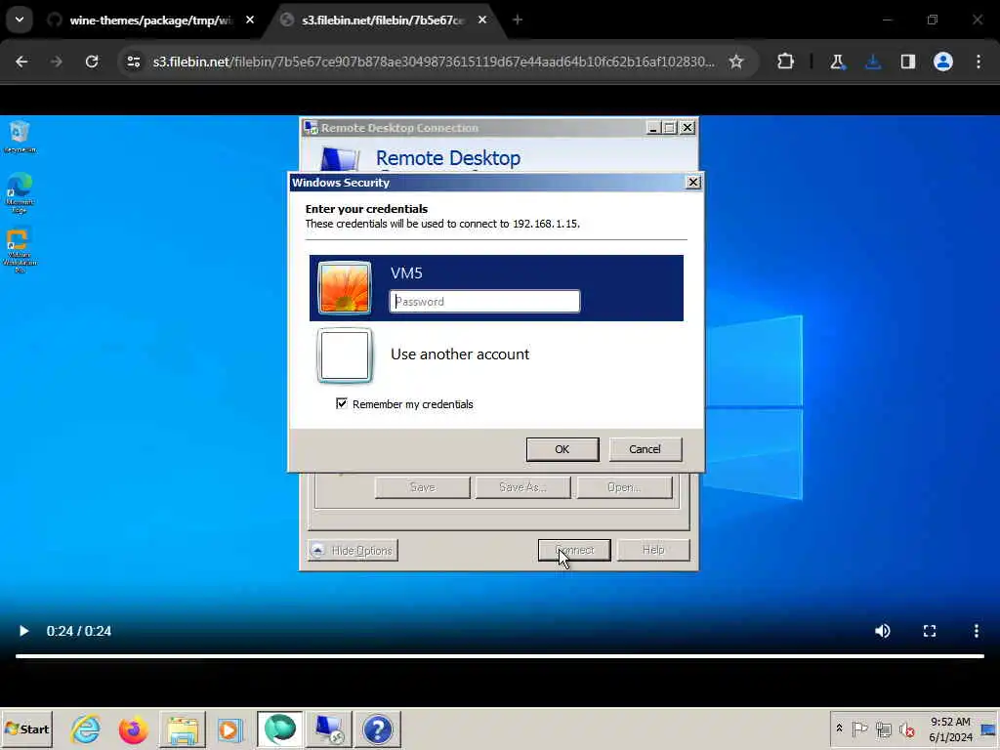The image size is (1000, 750).
Task: Cancel the Windows Security dialog
Action: tap(645, 449)
